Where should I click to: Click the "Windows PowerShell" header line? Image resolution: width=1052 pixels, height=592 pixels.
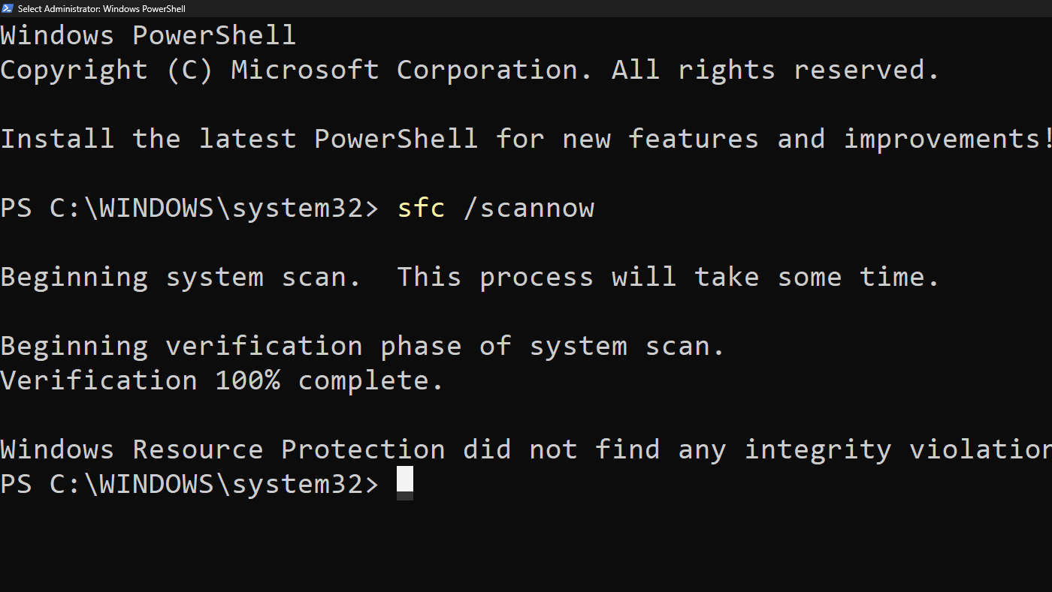click(x=148, y=35)
